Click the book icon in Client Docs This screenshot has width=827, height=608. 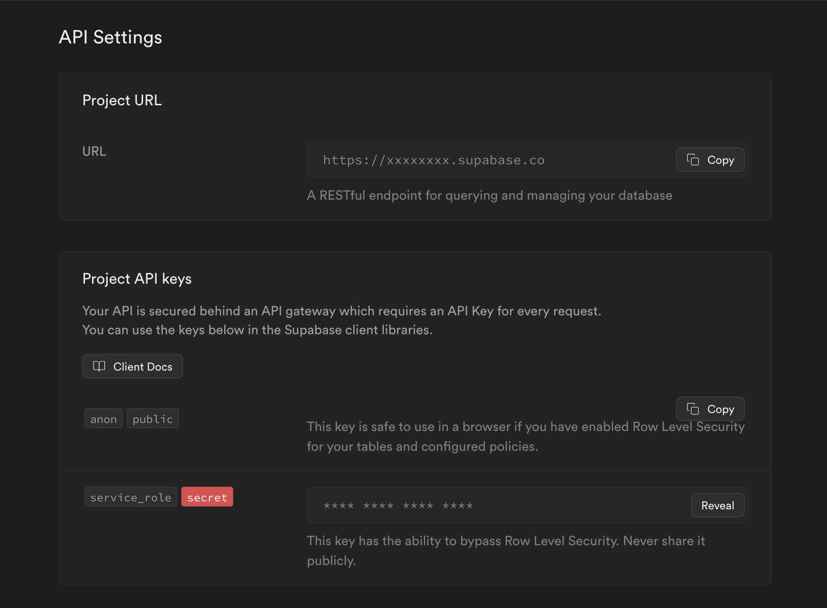click(x=99, y=366)
